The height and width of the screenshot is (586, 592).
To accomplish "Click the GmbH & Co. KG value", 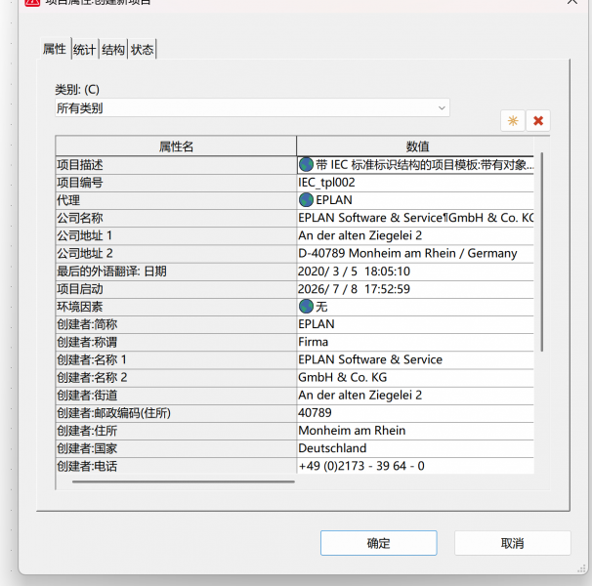I will tap(415, 378).
